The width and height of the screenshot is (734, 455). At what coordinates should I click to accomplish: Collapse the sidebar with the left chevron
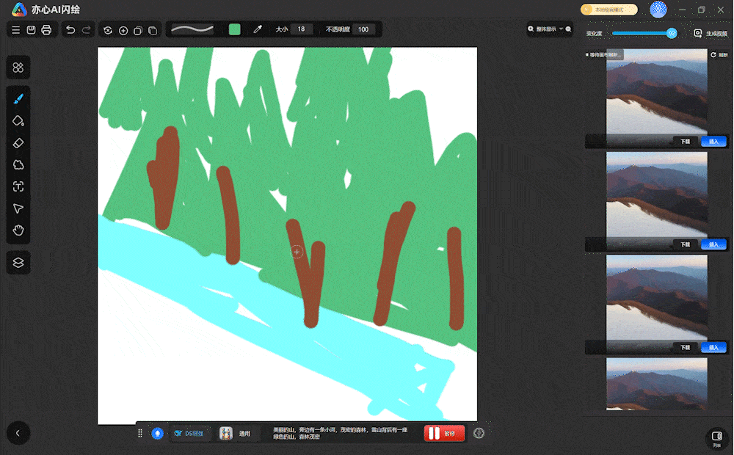(18, 433)
